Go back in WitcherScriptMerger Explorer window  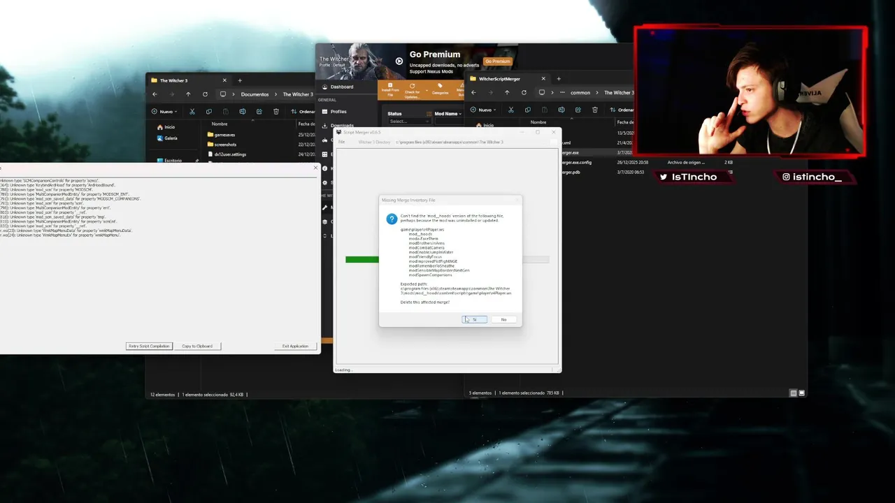(473, 92)
